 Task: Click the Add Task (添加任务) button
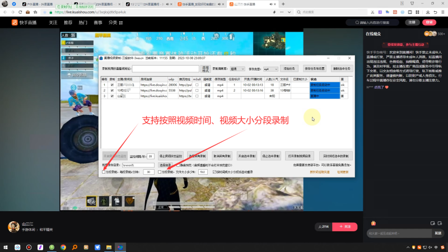(x=289, y=68)
